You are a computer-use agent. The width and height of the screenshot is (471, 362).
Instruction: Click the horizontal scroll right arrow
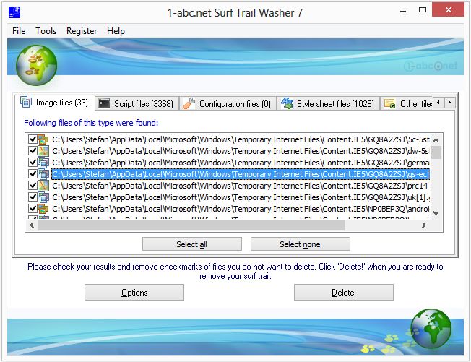click(424, 225)
